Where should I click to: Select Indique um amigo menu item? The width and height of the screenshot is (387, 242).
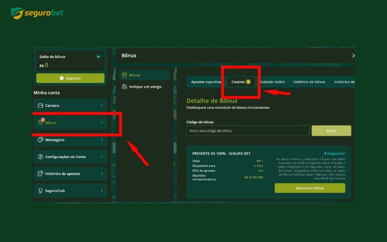click(x=144, y=87)
